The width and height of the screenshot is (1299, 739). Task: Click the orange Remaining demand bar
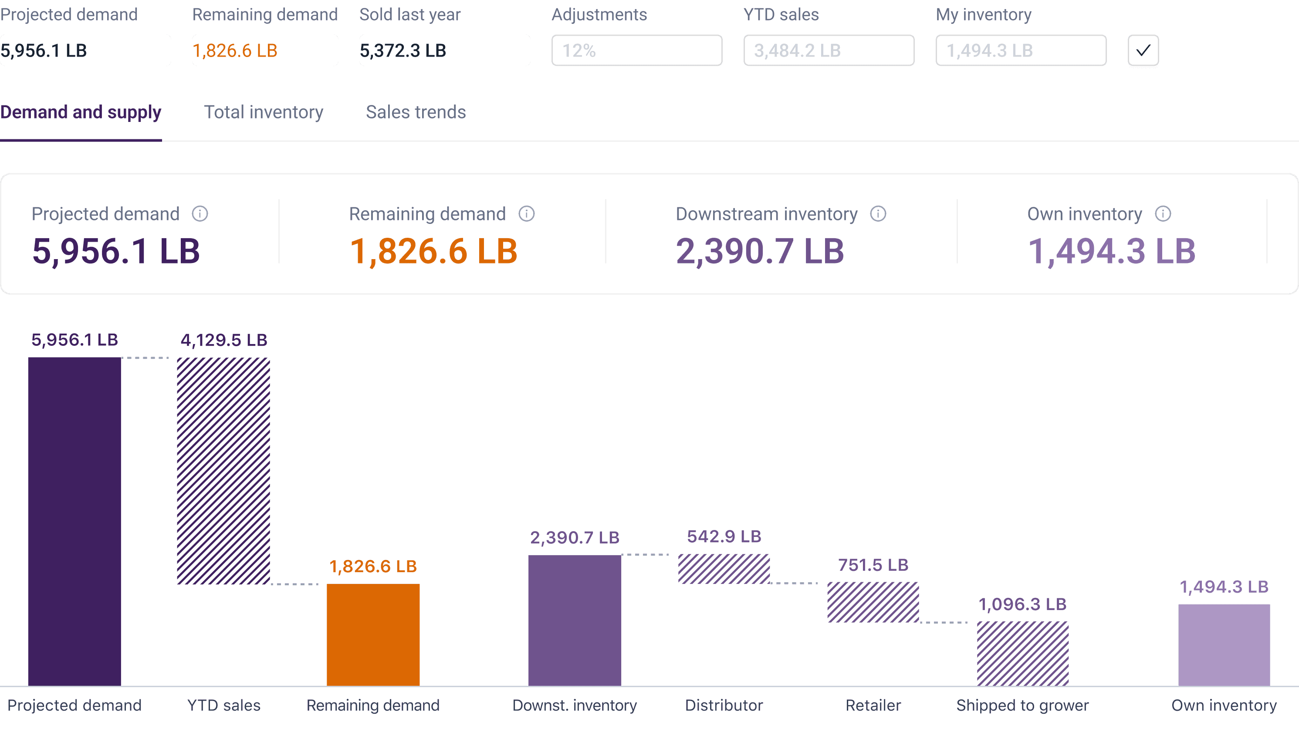point(373,634)
